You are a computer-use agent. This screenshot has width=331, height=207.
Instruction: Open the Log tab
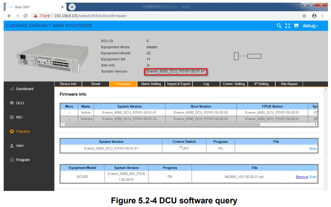tap(206, 84)
